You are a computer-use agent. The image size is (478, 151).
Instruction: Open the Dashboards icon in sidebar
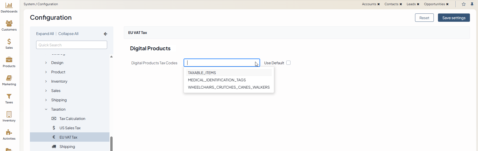pos(9,6)
